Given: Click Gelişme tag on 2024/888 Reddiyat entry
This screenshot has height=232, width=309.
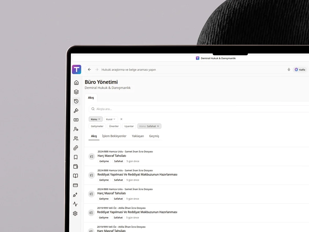Looking at the screenshot, I should (104, 180).
